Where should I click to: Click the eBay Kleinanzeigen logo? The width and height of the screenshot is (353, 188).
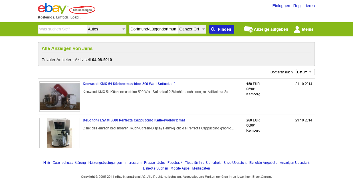tap(66, 9)
